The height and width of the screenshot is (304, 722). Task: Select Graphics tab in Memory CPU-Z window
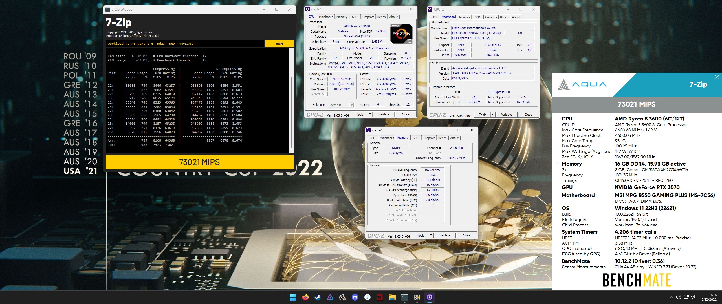tap(429, 138)
